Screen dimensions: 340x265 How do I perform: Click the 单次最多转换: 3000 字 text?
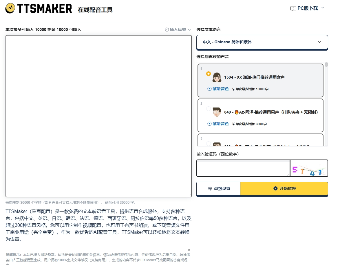coord(251,124)
